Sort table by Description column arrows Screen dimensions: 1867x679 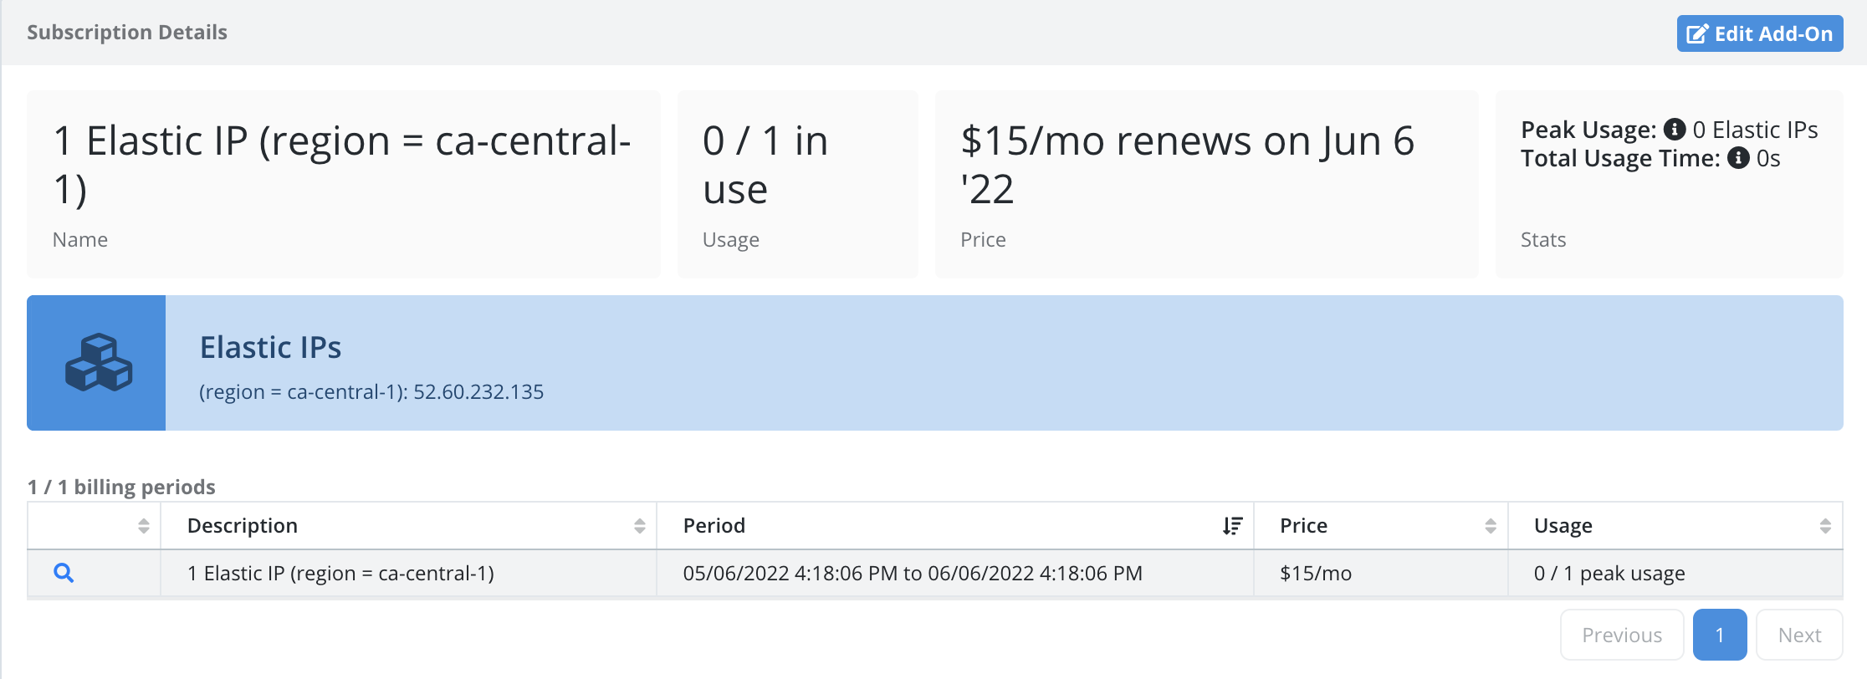(640, 525)
